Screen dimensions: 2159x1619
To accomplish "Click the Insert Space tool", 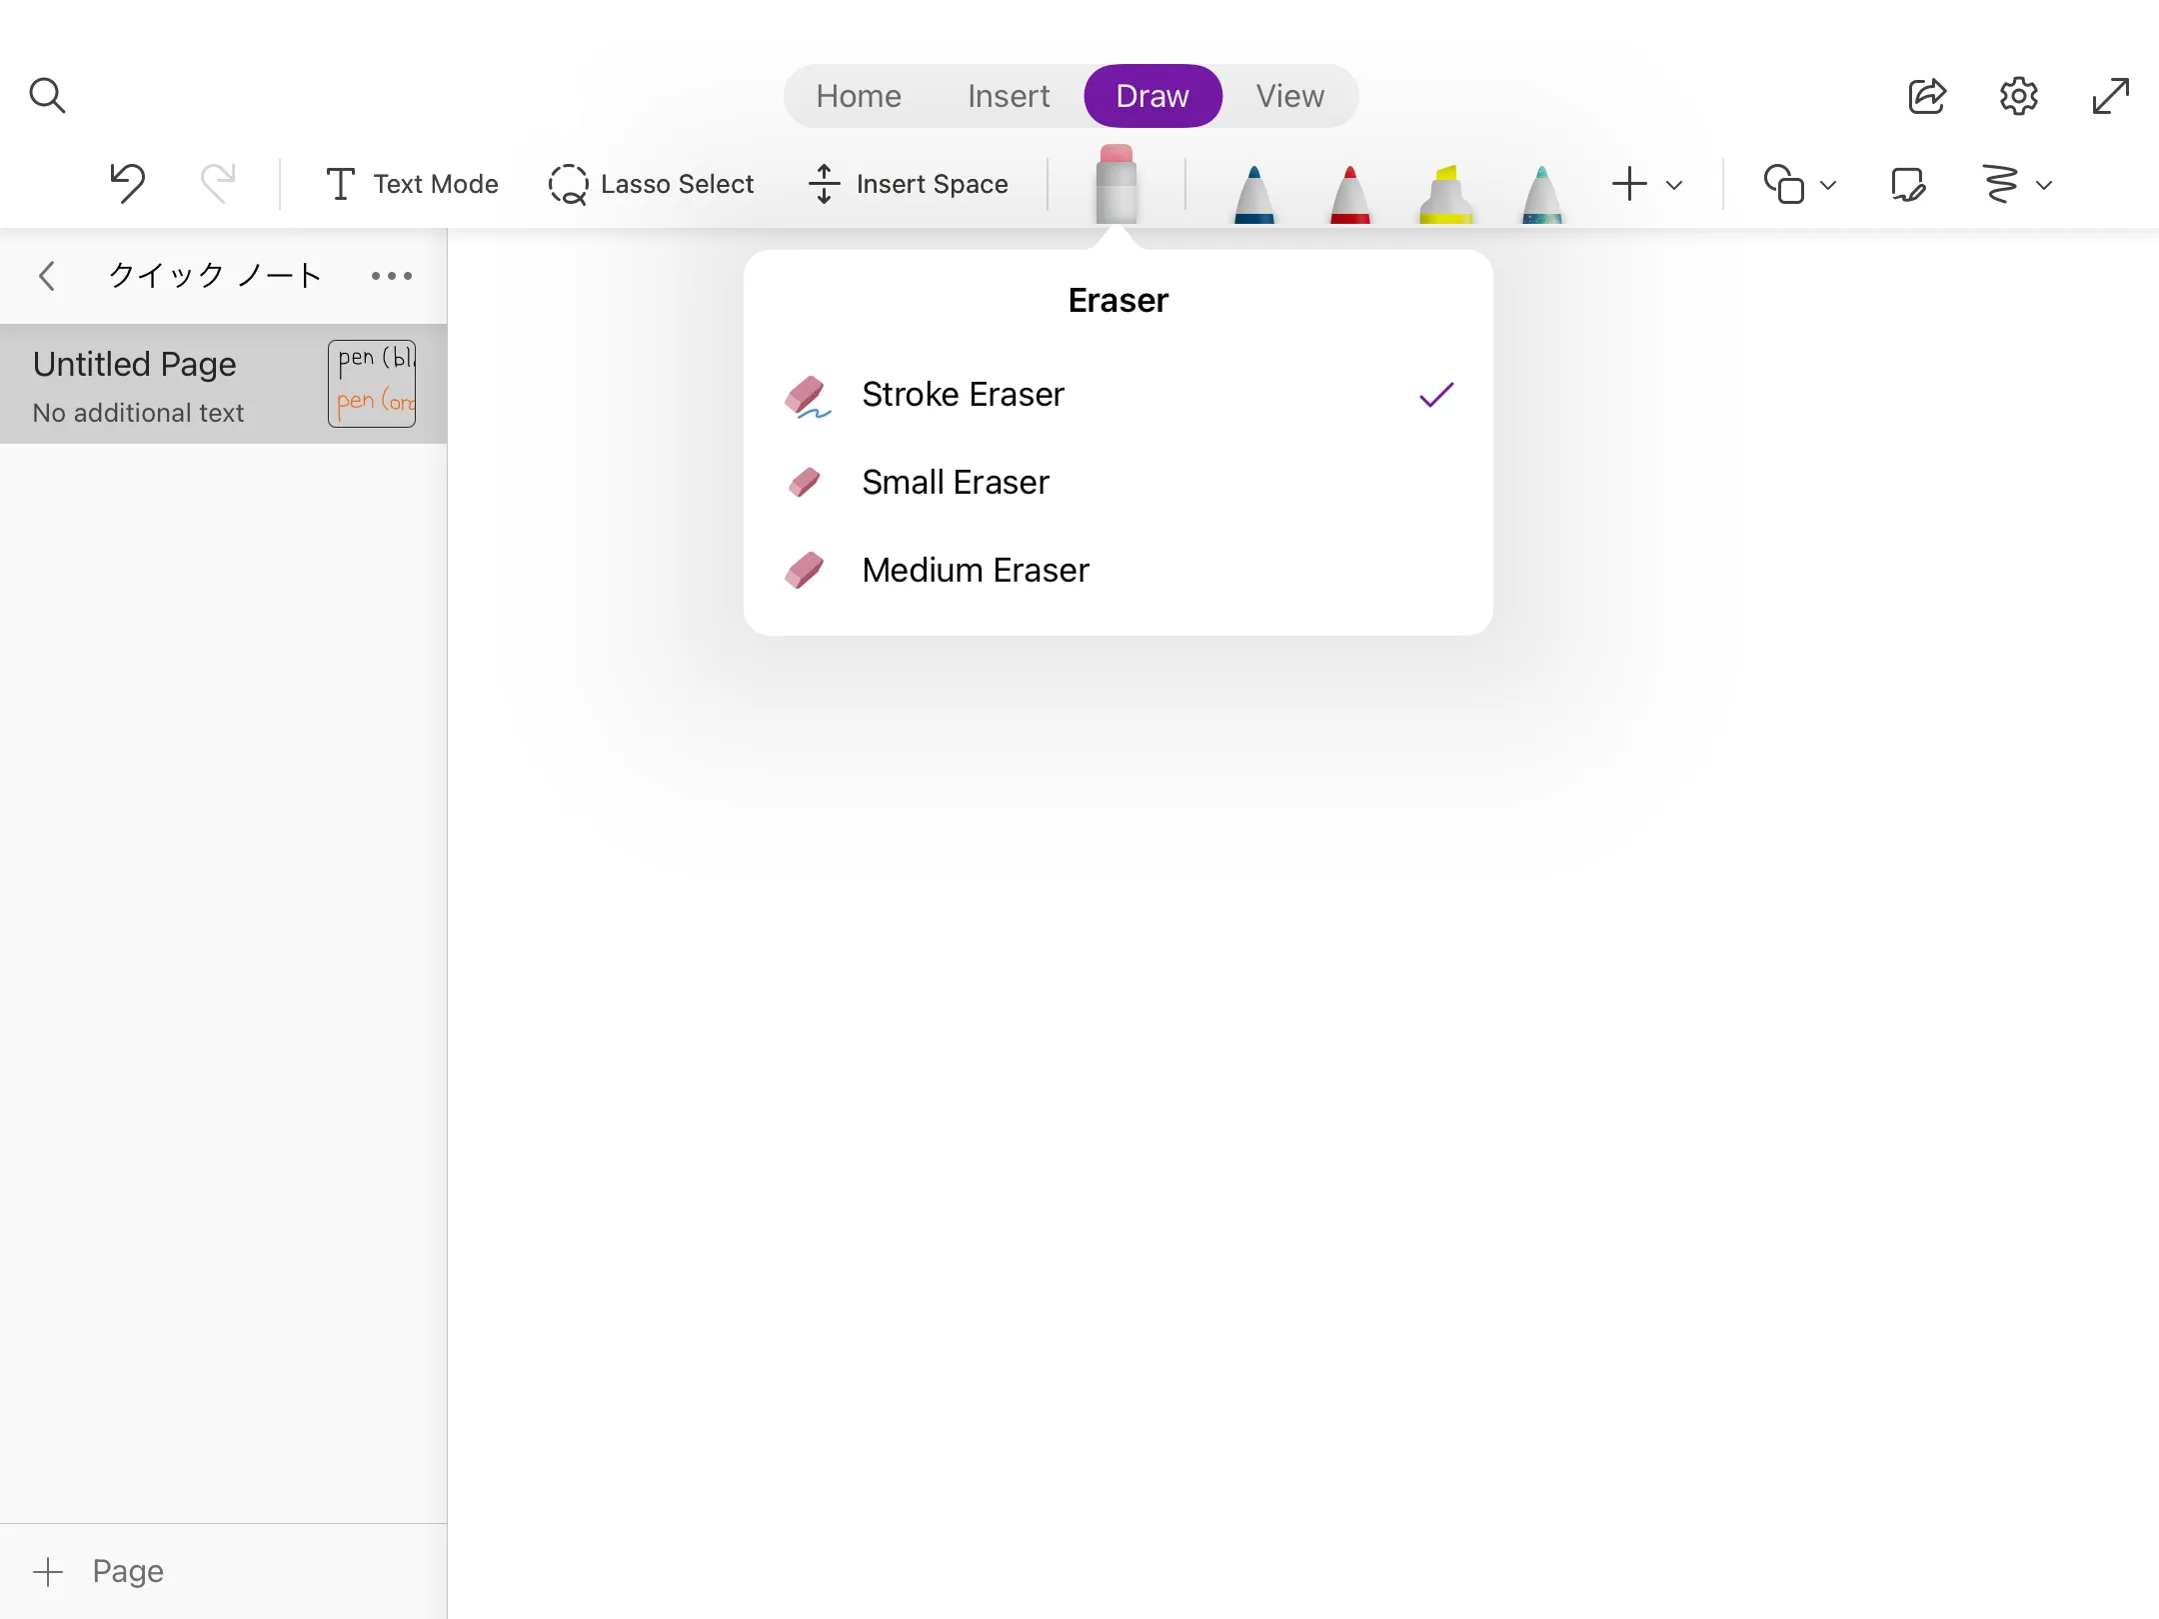I will tap(909, 184).
